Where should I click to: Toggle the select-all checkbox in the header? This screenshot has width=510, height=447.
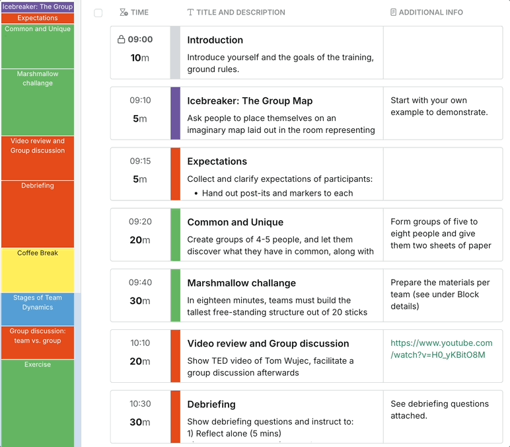point(98,13)
